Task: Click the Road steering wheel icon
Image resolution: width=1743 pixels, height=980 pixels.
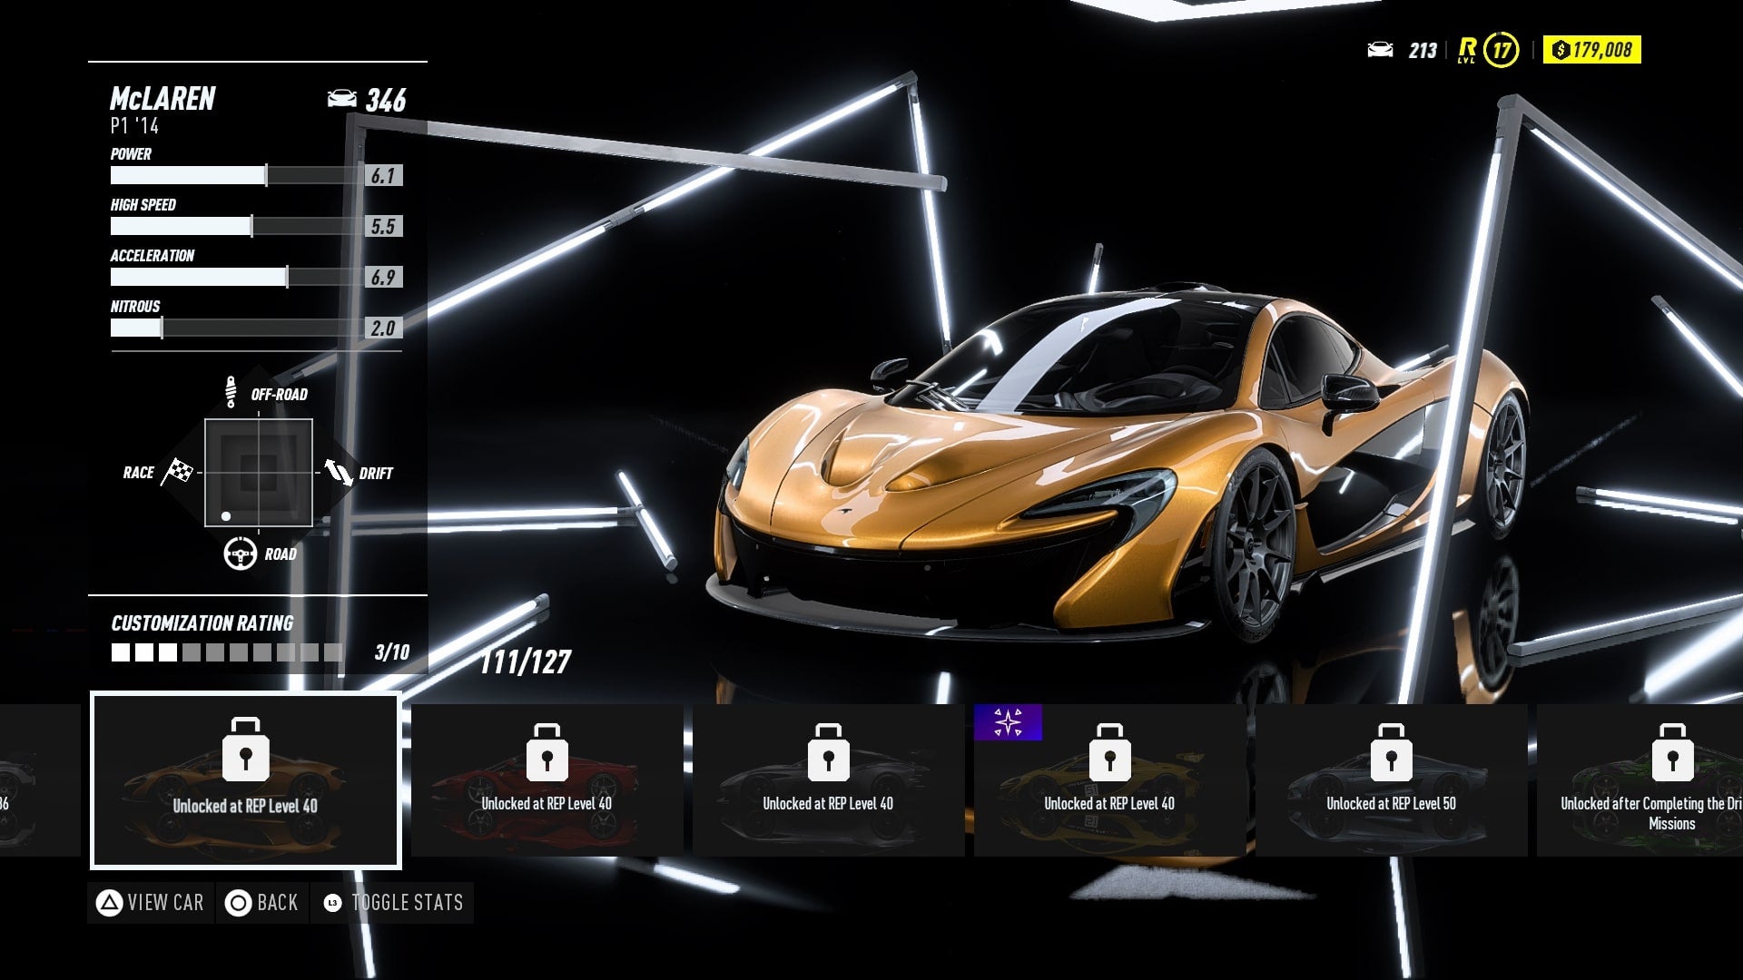Action: click(240, 553)
